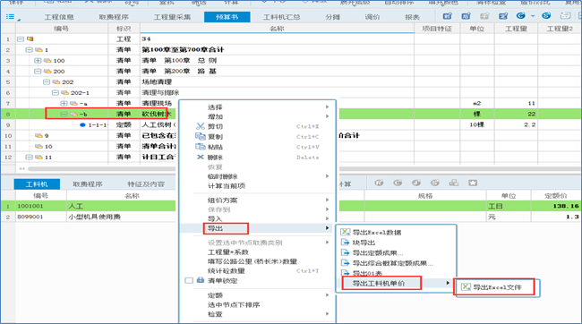
Task: Collapse the root project node in row 1
Action: click(x=21, y=38)
